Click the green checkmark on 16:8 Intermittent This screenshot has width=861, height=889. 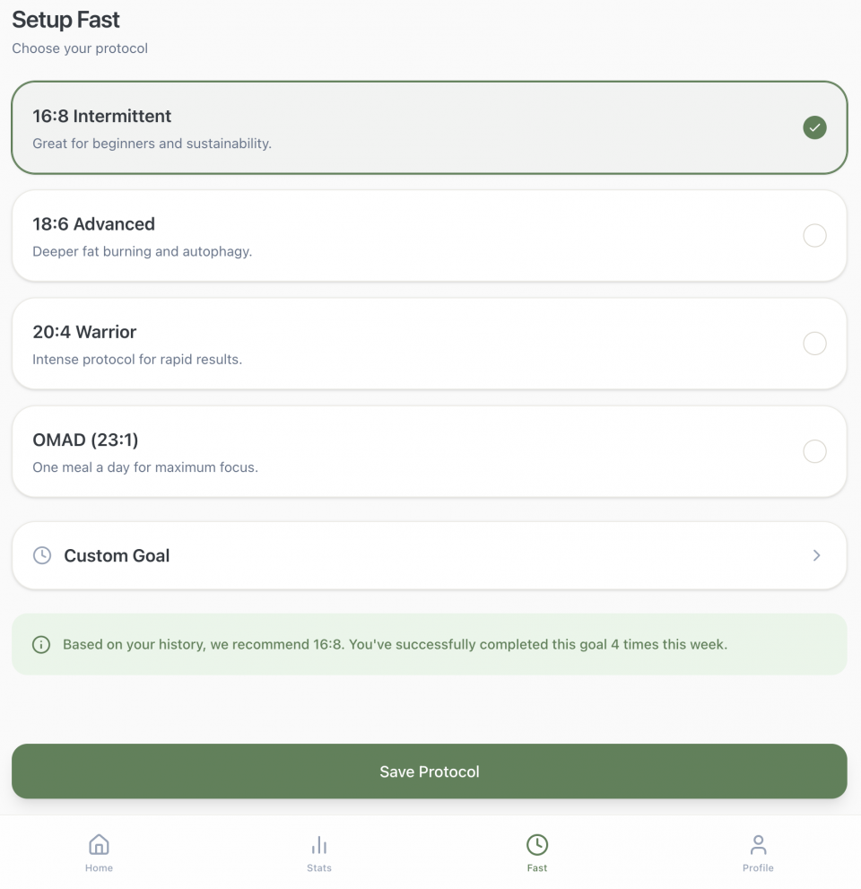[814, 127]
